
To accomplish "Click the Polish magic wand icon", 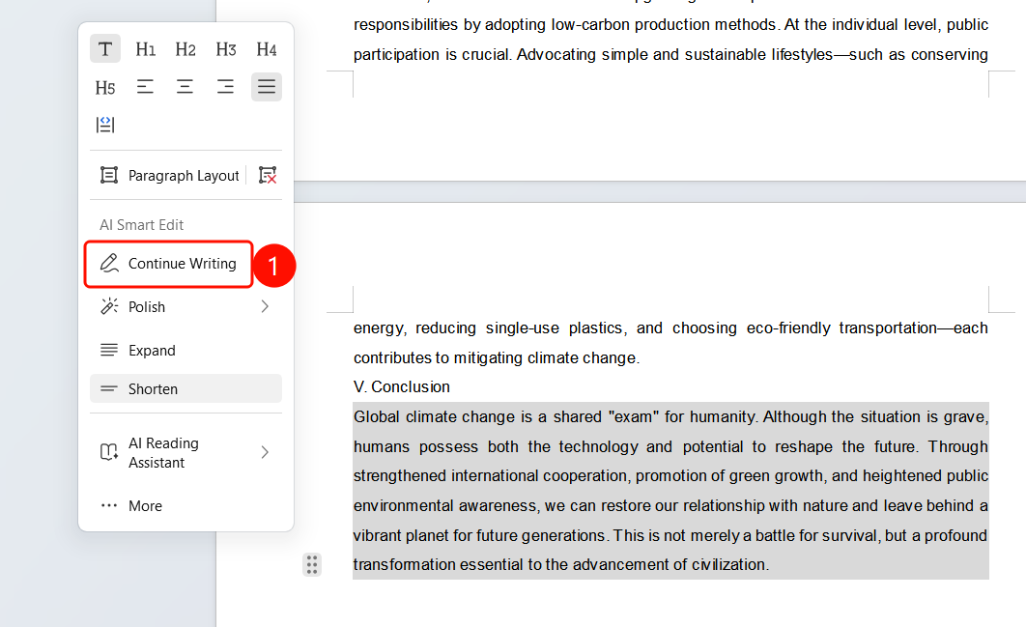I will (109, 306).
